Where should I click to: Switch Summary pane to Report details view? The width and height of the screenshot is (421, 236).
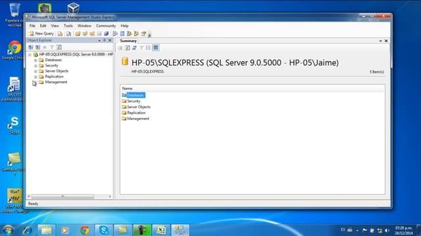click(x=156, y=48)
